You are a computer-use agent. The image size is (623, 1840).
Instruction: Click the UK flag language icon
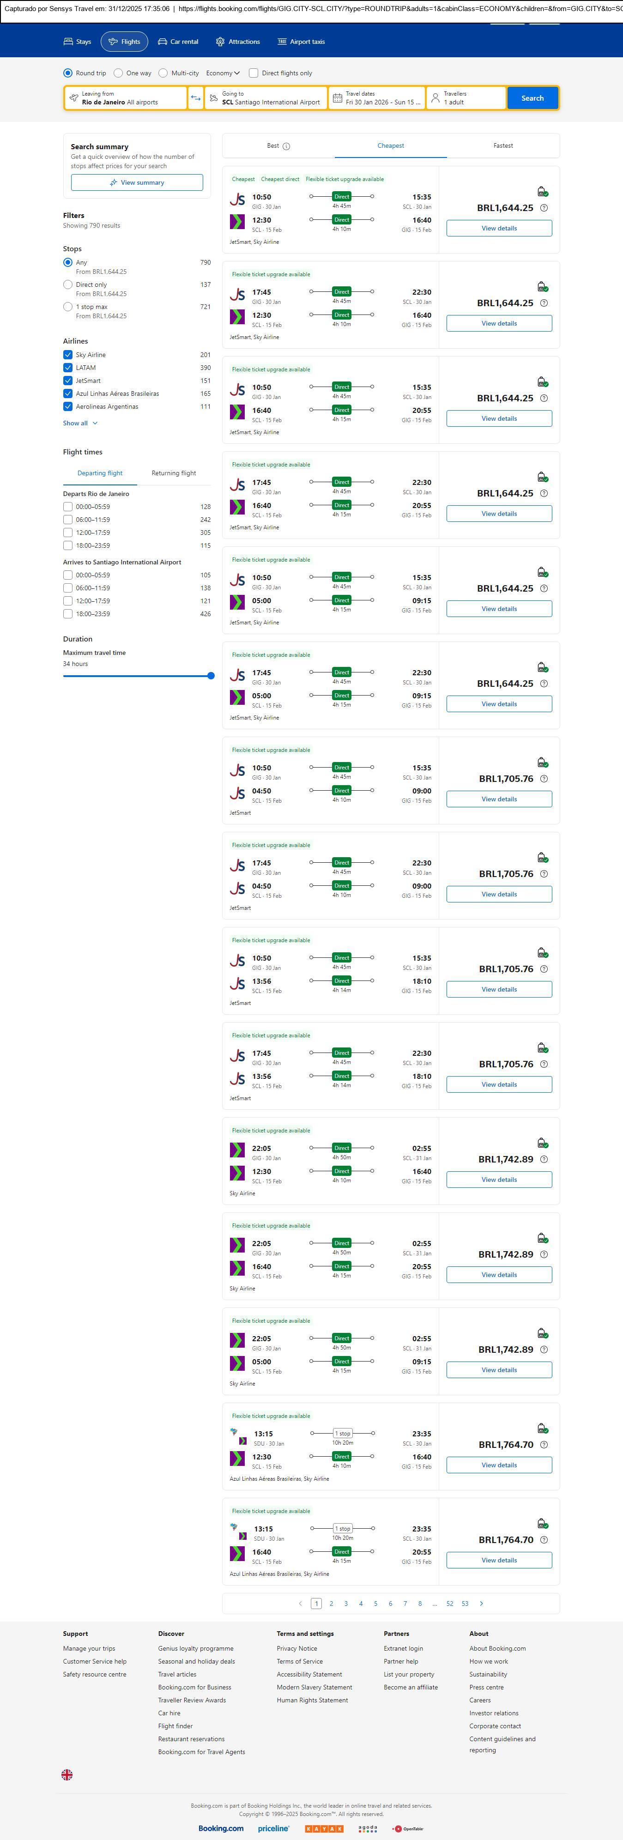point(67,1774)
